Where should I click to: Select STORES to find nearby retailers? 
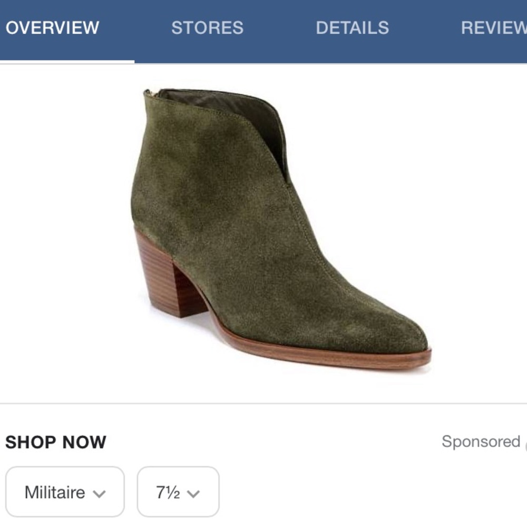pos(208,27)
